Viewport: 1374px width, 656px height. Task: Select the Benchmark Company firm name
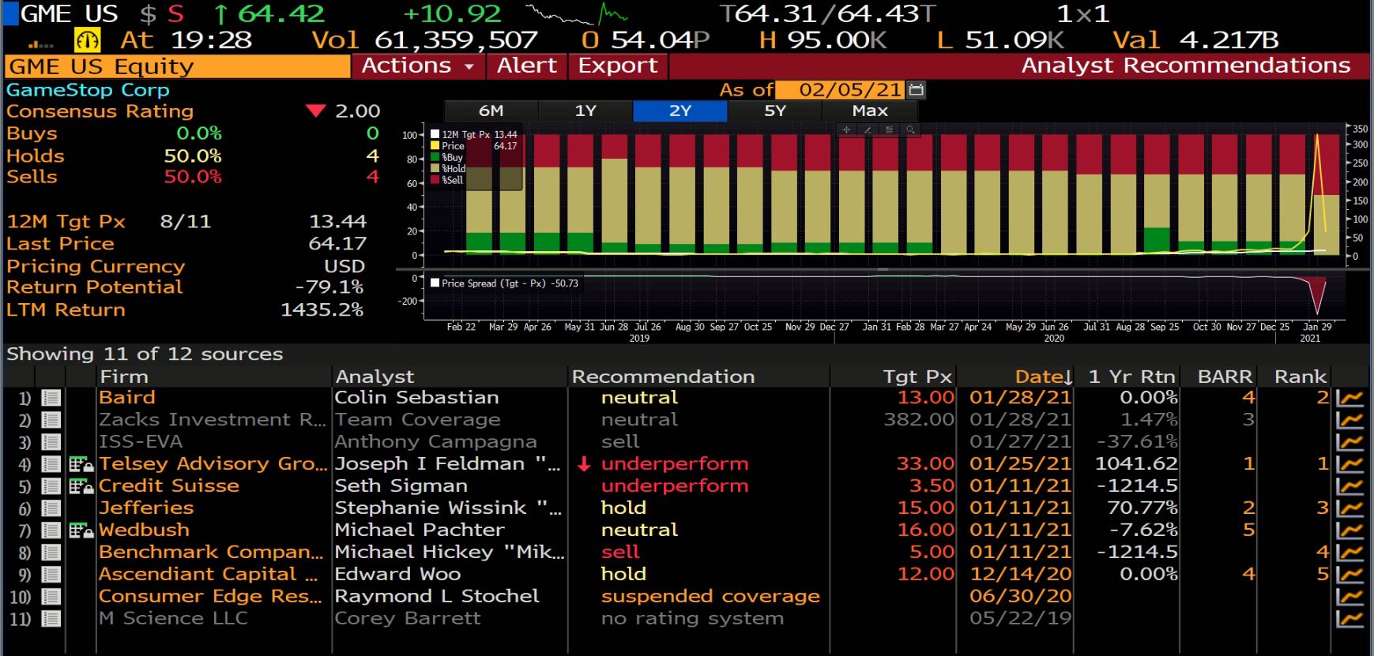pyautogui.click(x=211, y=553)
